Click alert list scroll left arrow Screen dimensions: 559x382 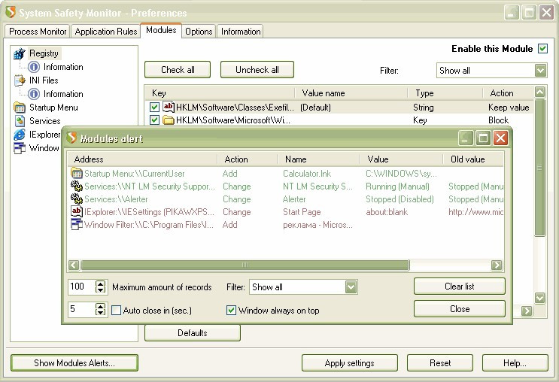coord(74,265)
